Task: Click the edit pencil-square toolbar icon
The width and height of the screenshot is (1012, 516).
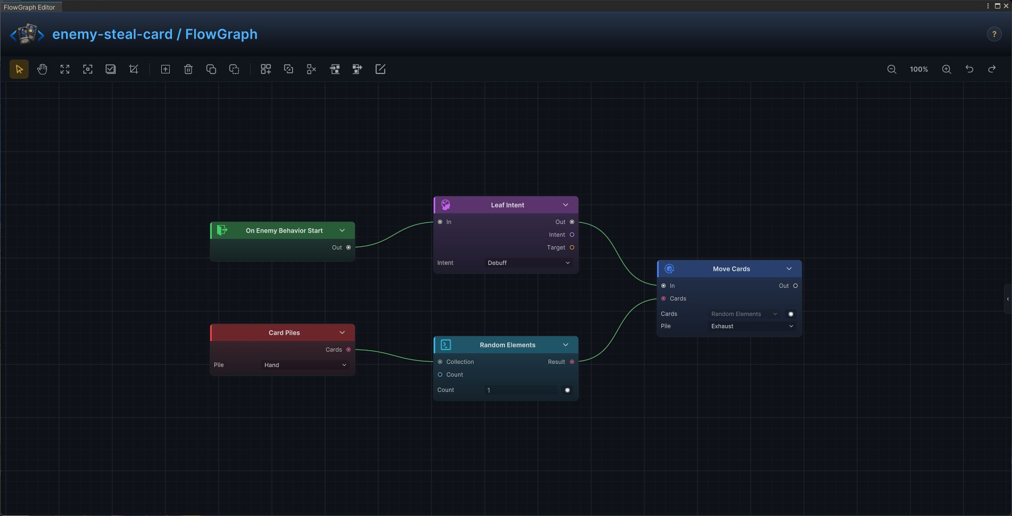Action: tap(380, 69)
